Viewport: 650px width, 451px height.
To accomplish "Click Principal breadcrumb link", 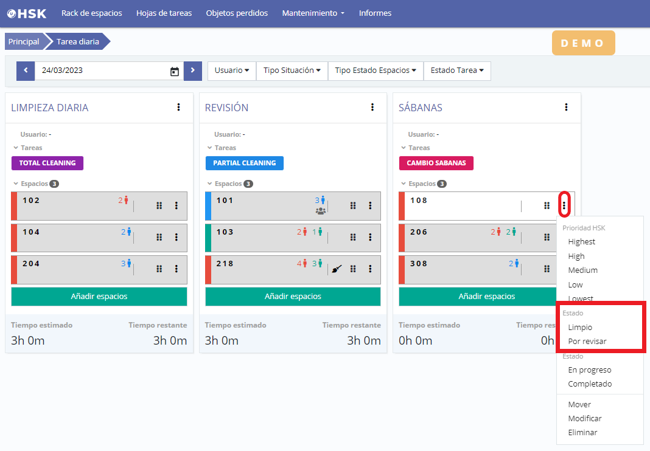I will click(x=24, y=42).
